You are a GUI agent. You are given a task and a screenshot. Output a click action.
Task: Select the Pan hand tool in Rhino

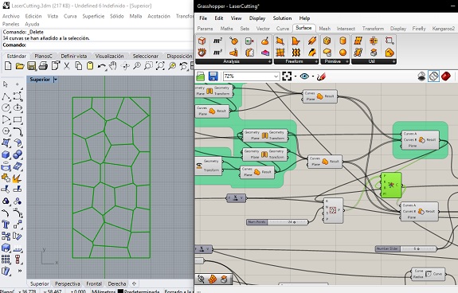(x=113, y=66)
